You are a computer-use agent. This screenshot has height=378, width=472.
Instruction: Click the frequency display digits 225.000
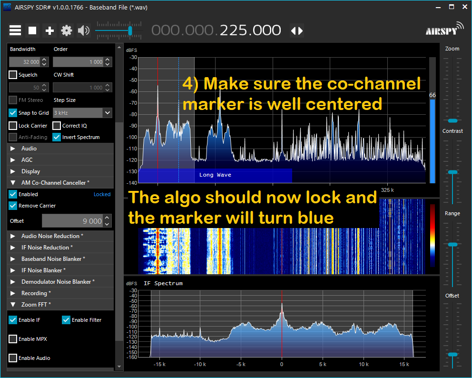250,30
